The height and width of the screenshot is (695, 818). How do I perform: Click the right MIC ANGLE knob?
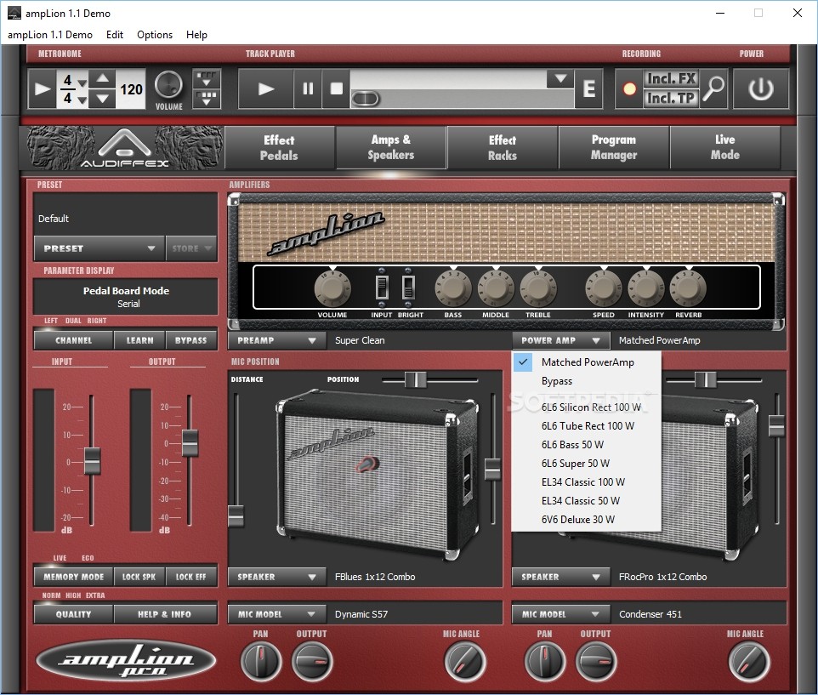pos(749,661)
